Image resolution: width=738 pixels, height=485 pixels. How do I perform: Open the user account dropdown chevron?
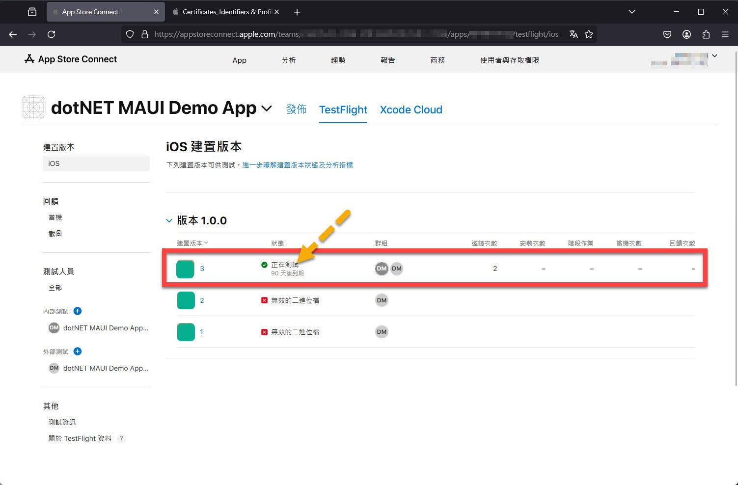point(714,56)
